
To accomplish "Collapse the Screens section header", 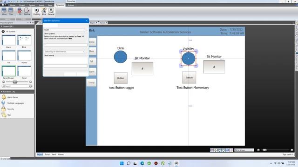I will 17,26.
